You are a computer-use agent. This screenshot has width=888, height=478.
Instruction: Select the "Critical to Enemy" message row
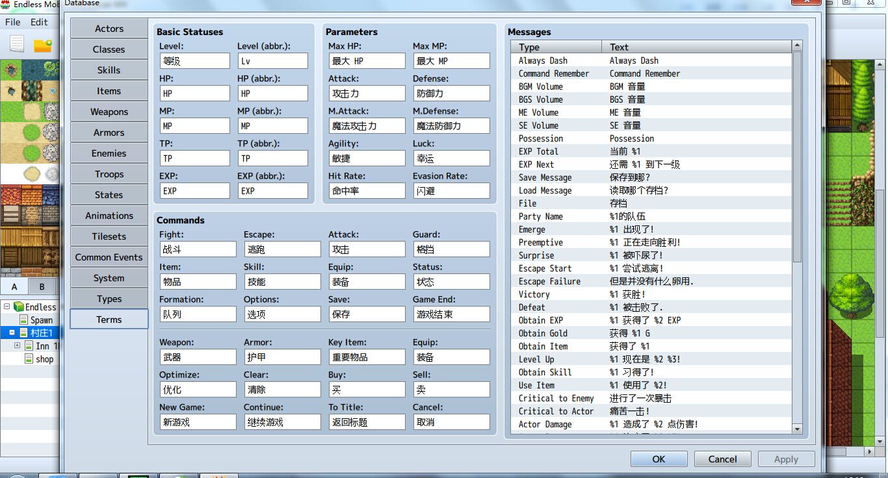click(x=651, y=398)
